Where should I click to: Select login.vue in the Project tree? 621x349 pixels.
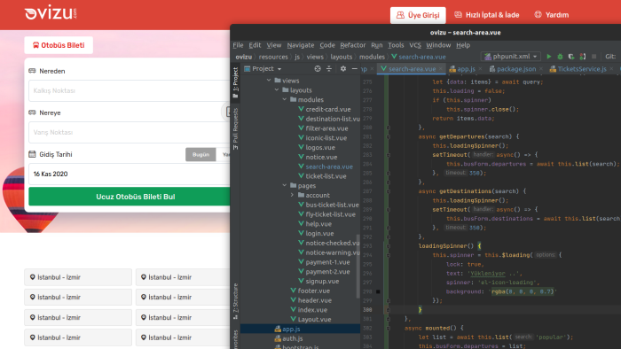pyautogui.click(x=319, y=233)
